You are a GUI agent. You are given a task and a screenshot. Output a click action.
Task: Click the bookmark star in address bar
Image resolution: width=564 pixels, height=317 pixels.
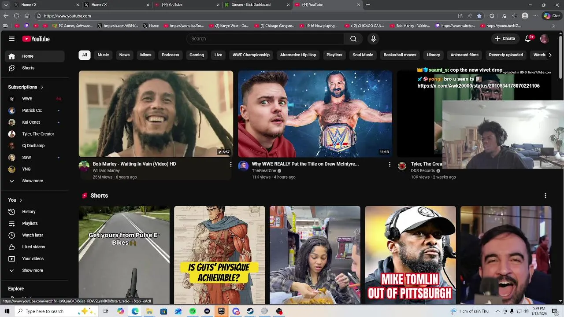coord(479,16)
